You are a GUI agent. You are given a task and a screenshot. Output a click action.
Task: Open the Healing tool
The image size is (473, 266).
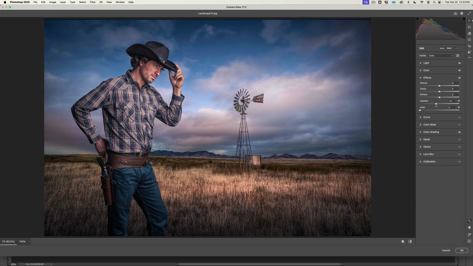click(x=469, y=33)
